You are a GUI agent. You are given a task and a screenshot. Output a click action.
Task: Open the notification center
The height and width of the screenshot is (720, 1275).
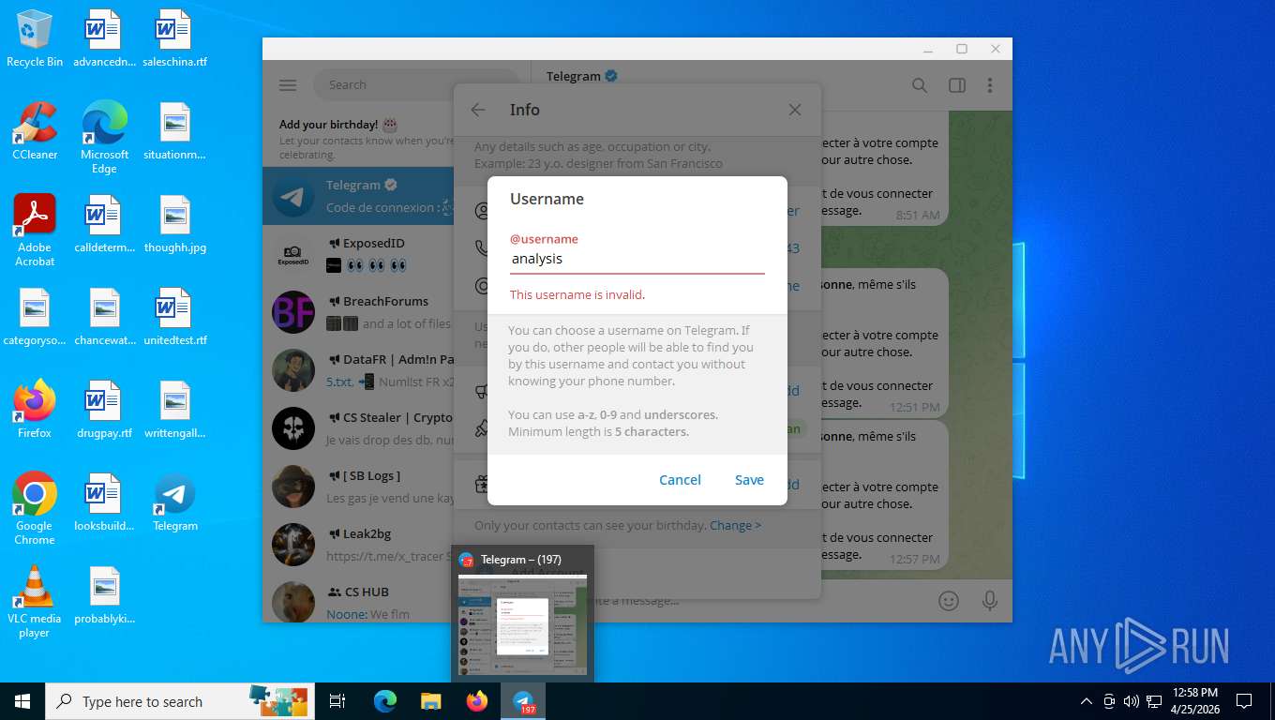coord(1244,701)
